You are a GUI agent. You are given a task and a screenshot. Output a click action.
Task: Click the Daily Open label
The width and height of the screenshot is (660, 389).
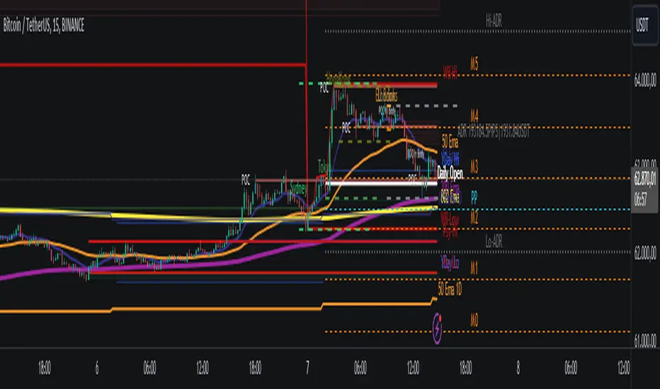pos(450,173)
